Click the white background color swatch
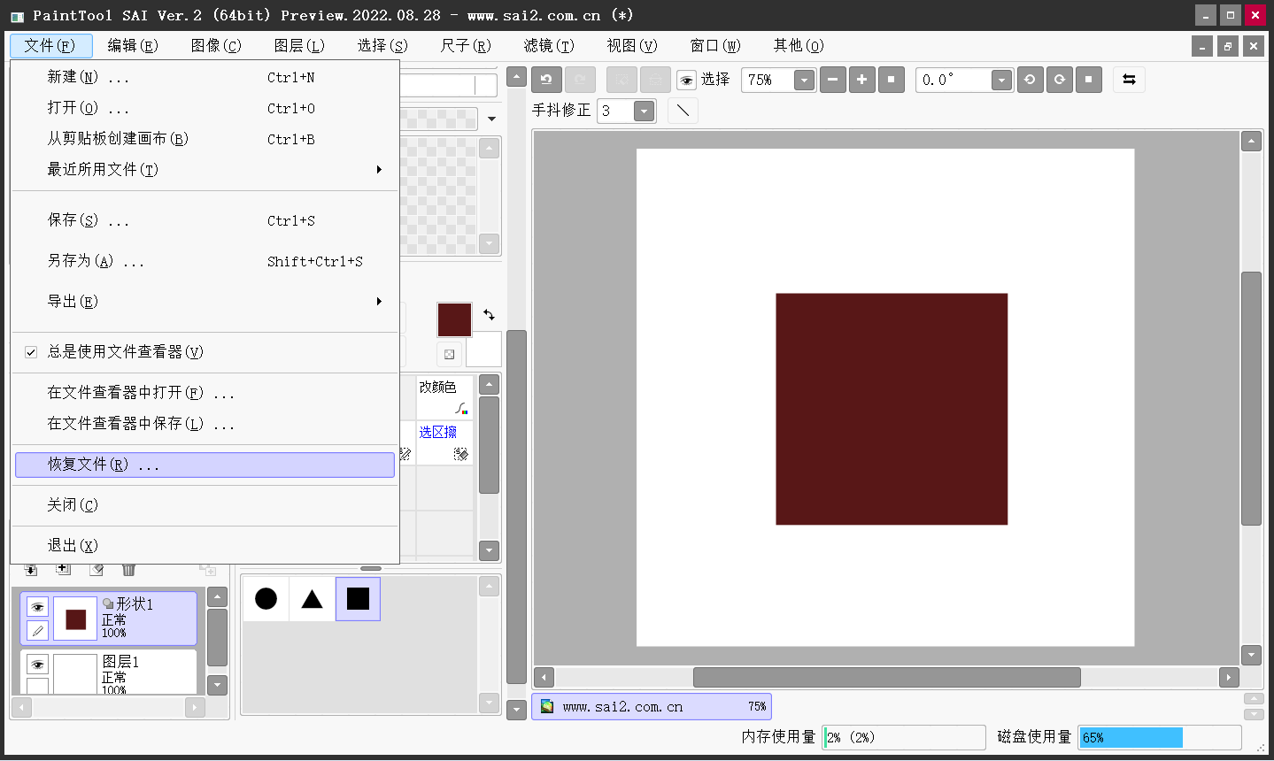The height and width of the screenshot is (761, 1274). pyautogui.click(x=485, y=350)
